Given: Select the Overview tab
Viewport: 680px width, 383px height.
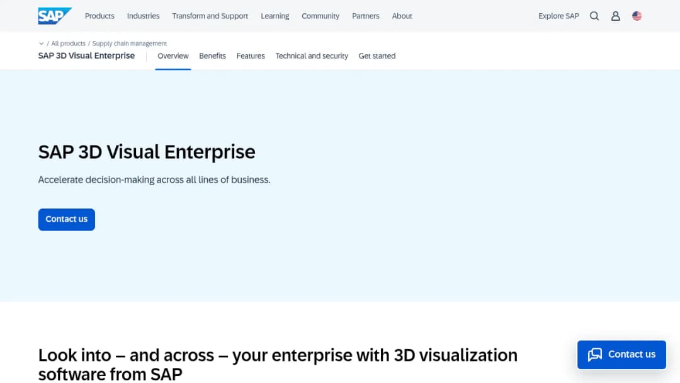Looking at the screenshot, I should (173, 56).
